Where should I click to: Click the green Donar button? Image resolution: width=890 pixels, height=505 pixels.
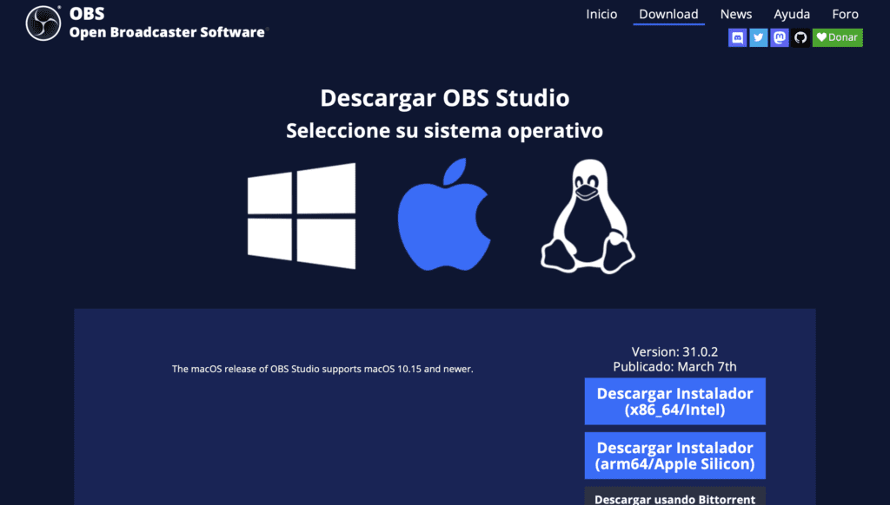click(x=837, y=38)
